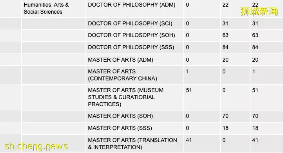Select MASTER OF ARTS (SSS) row label
This screenshot has width=283, height=153.
click(x=120, y=128)
